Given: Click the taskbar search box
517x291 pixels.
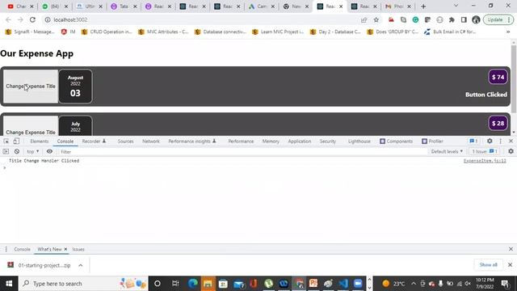Looking at the screenshot, I should tap(83, 284).
